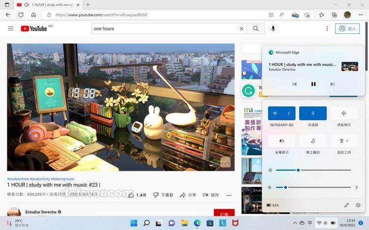Open battery settings showing 93%

coord(273,205)
